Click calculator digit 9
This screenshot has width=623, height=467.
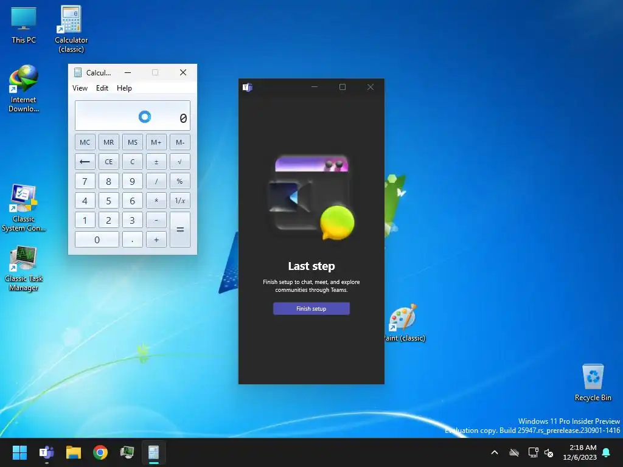(x=133, y=181)
